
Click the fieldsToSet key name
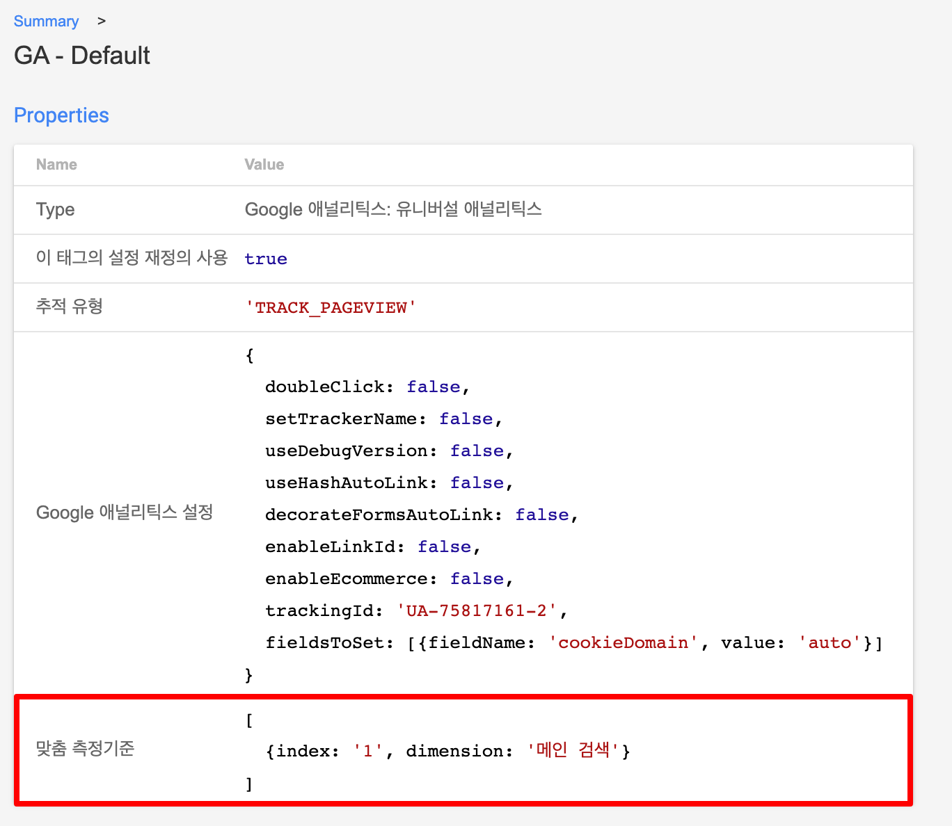tap(324, 642)
